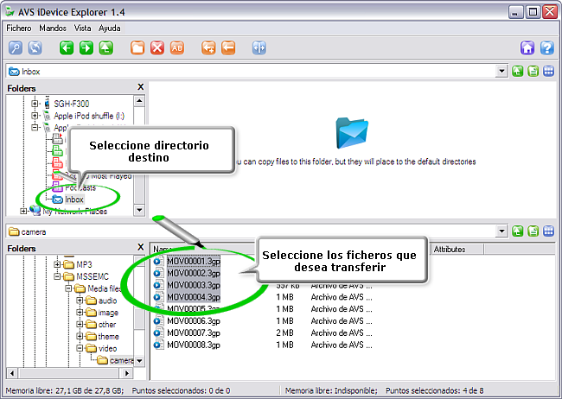
Task: Expand Apple iPod shuffle (I:) node
Action: 35,116
